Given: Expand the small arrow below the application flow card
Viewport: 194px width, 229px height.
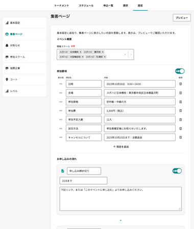Looking at the screenshot, I should [120, 220].
